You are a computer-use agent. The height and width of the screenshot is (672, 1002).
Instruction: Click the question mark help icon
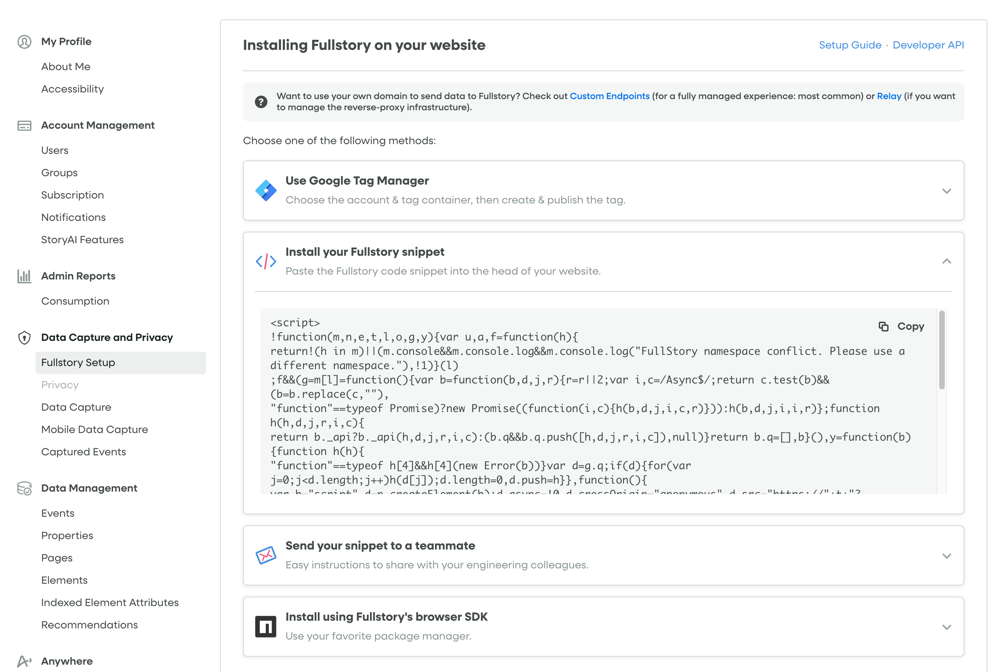coord(261,102)
